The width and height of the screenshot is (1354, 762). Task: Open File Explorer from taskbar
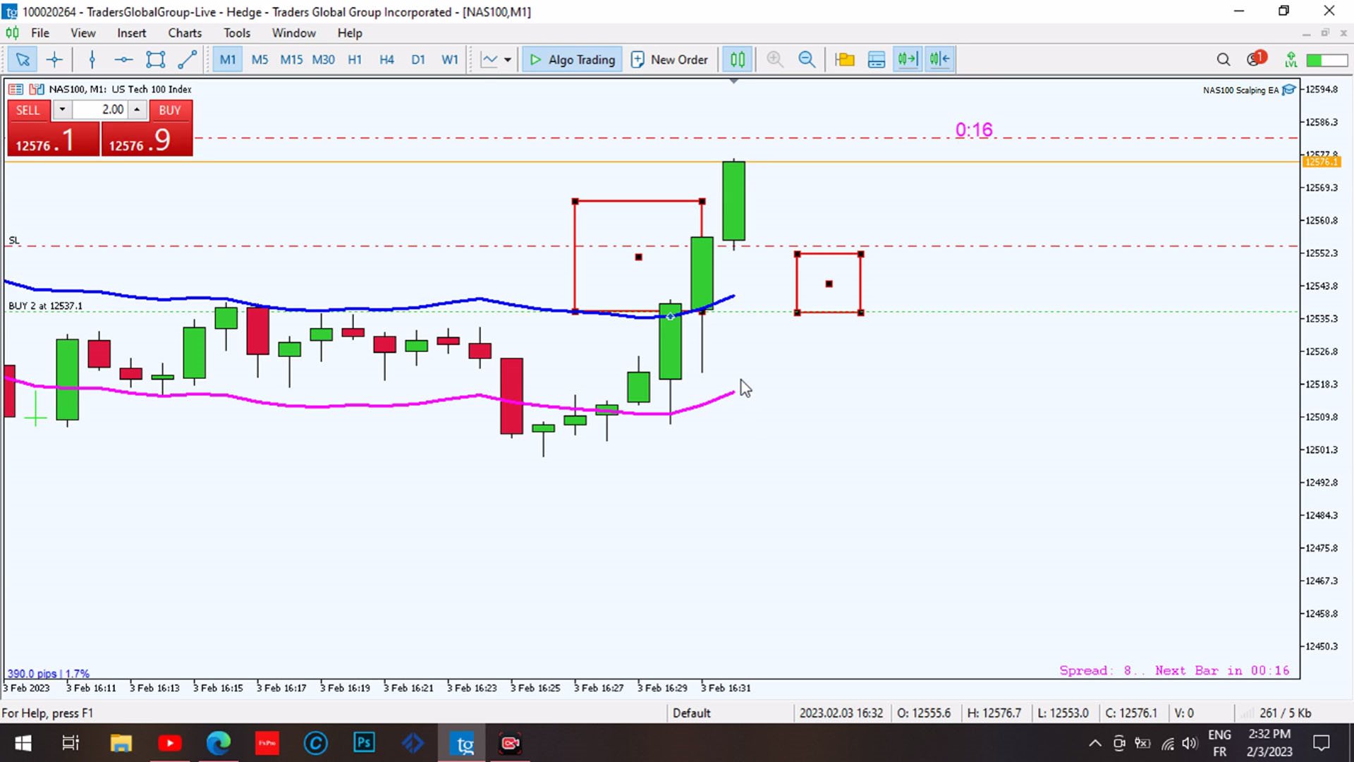pyautogui.click(x=121, y=743)
